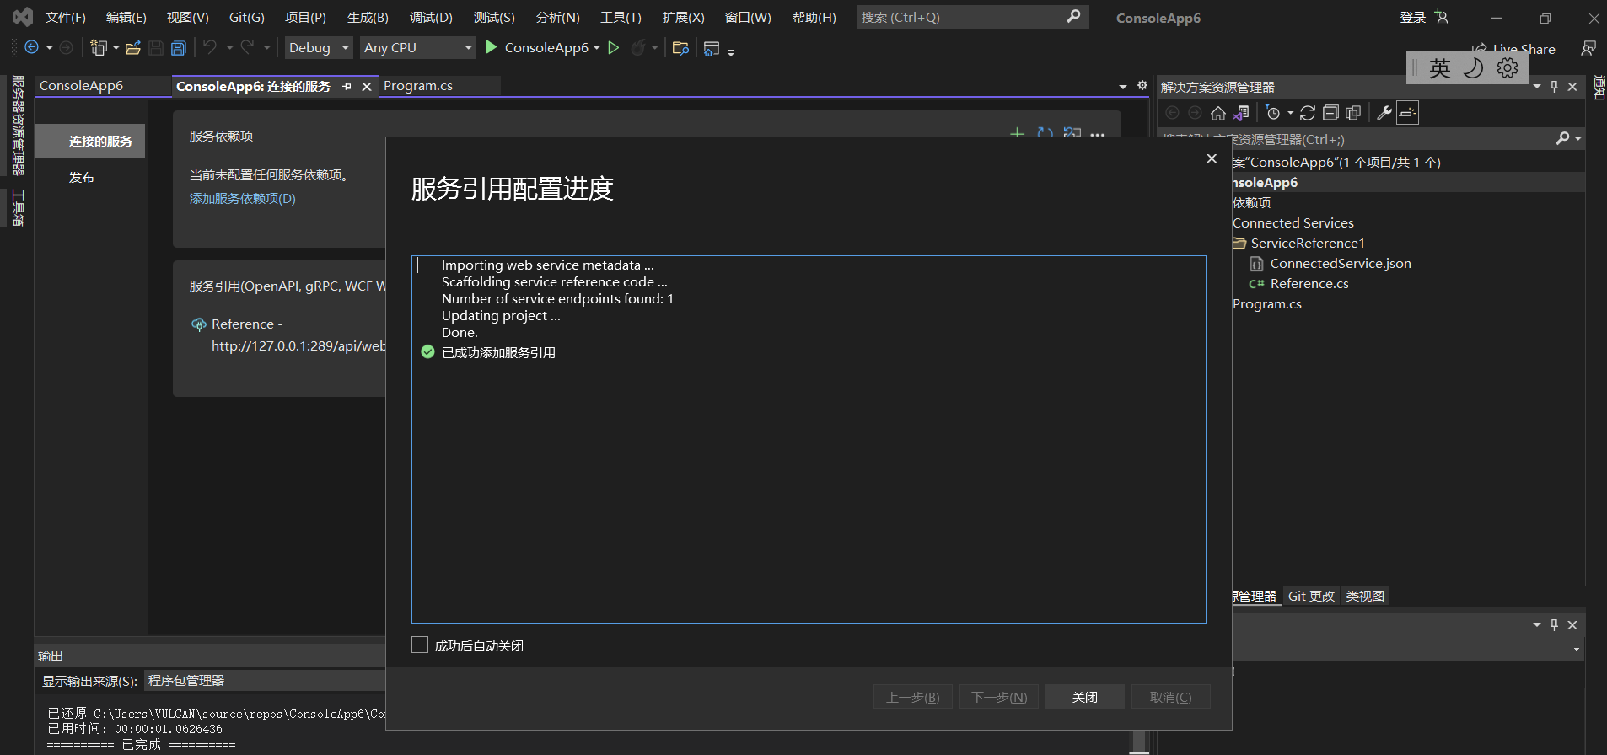
Task: Click the feedback person icon top right
Action: (1588, 48)
